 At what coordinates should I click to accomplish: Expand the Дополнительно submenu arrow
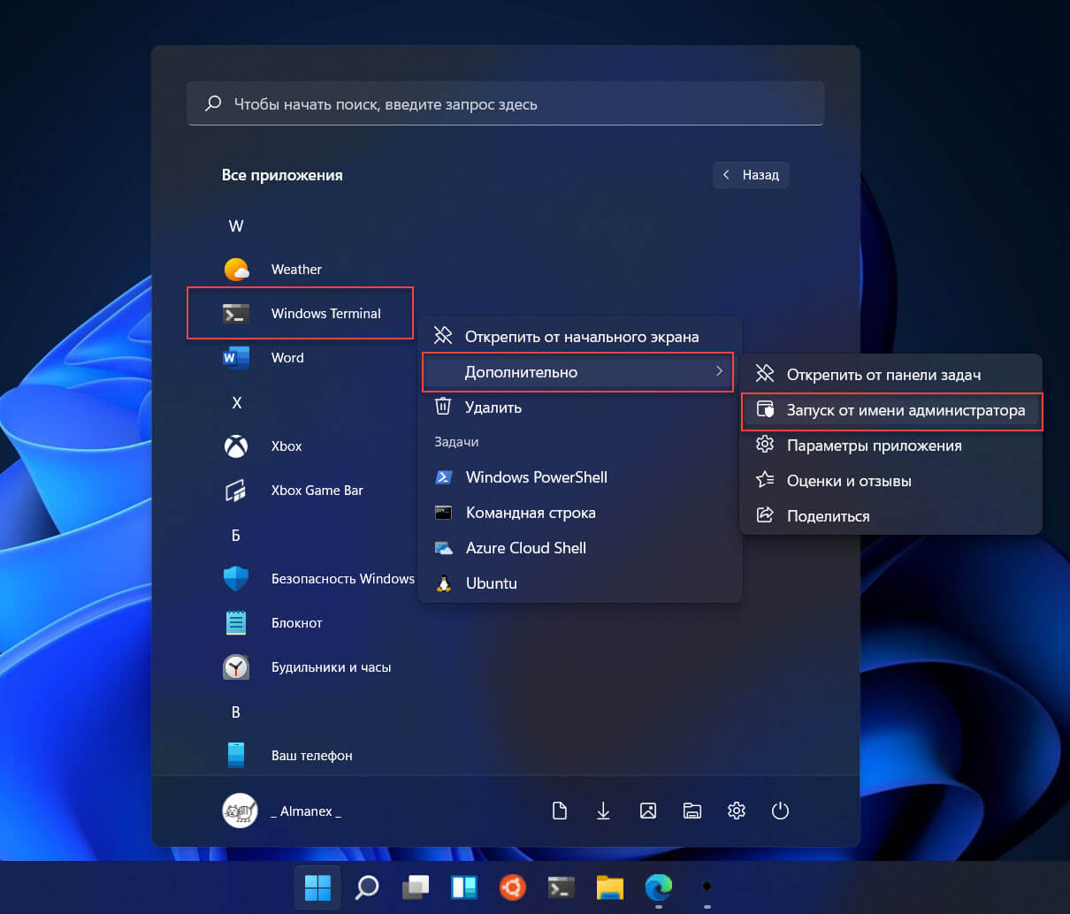(720, 372)
